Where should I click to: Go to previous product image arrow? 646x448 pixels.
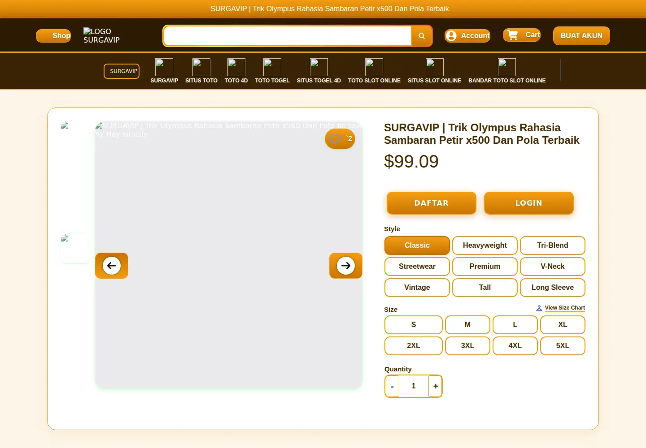coord(112,266)
